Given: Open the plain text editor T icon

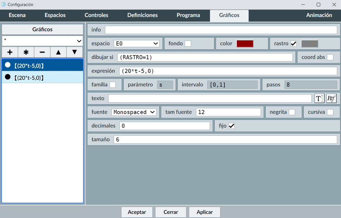Looking at the screenshot, I should tap(319, 98).
